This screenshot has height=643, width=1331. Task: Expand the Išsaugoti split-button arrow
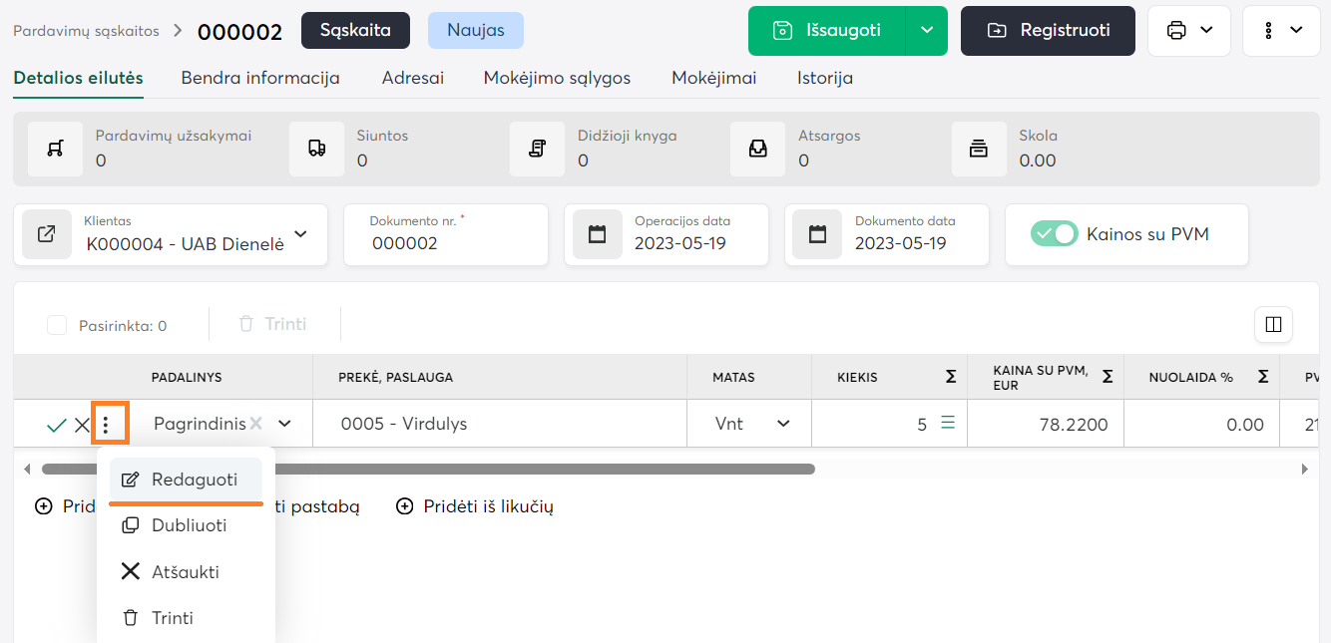coord(927,30)
